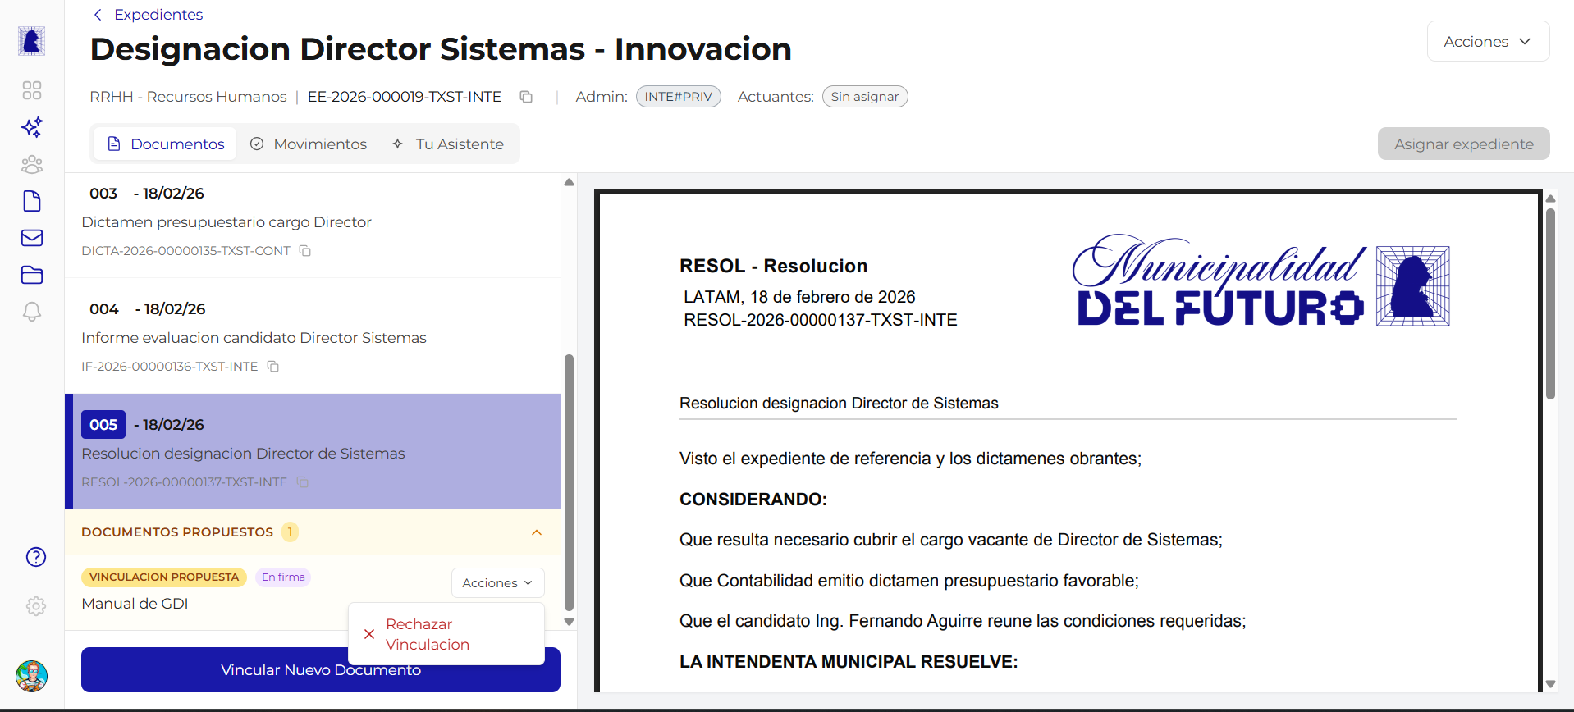This screenshot has height=712, width=1574.
Task: Open the folder icon in sidebar
Action: [32, 275]
